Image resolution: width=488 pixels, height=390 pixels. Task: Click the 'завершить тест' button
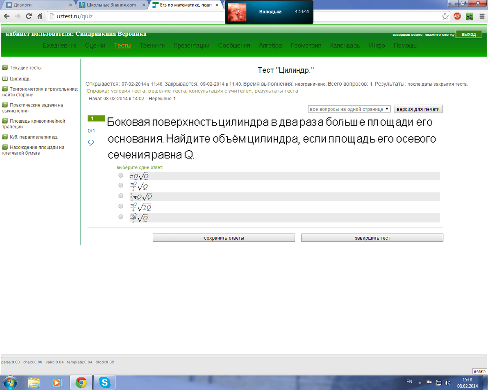(x=372, y=238)
